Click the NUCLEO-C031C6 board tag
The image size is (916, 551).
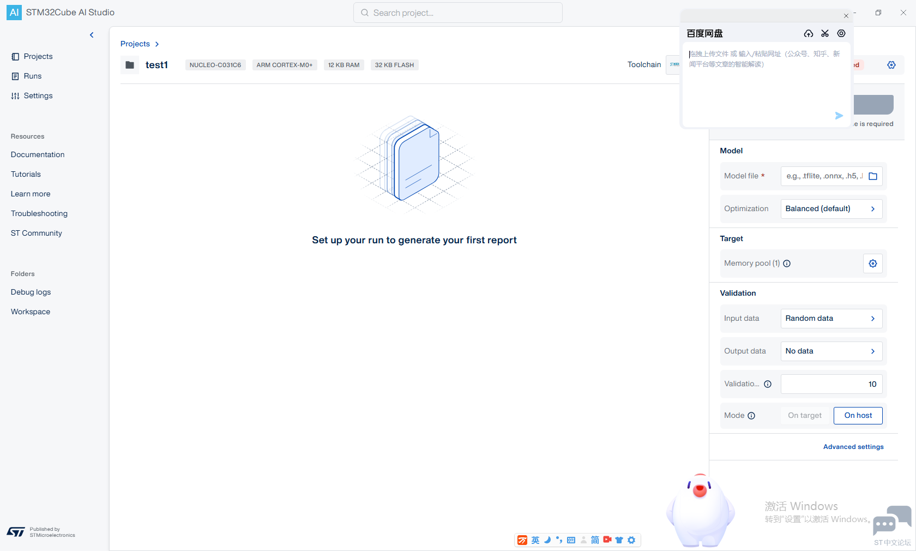pyautogui.click(x=215, y=65)
